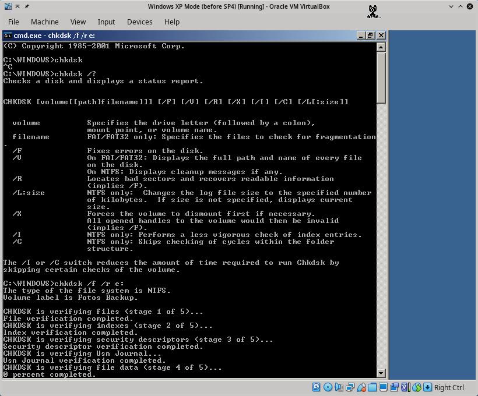Click 'Checks a disk and displays a status report.'

(103, 81)
